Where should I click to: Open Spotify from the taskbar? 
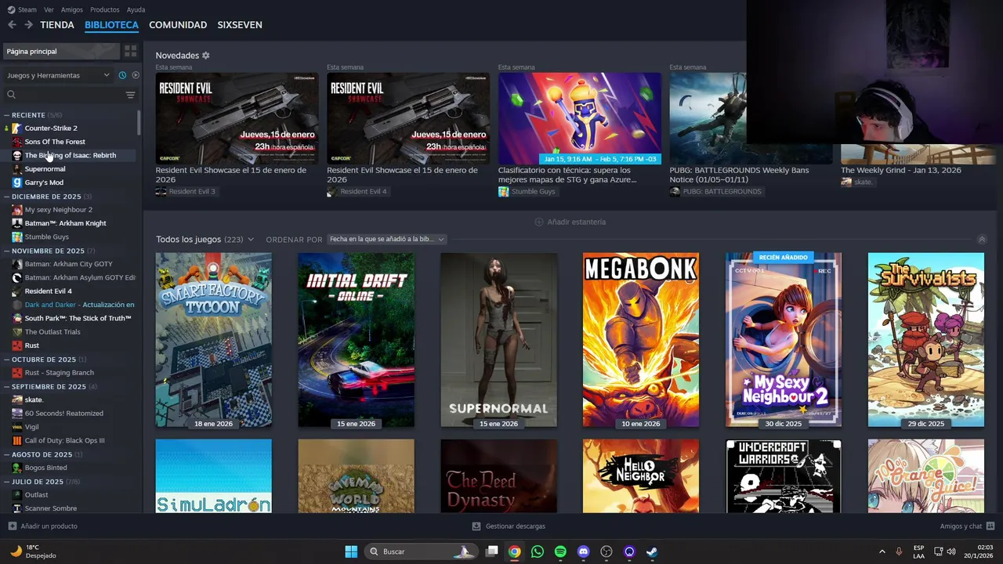tap(560, 551)
